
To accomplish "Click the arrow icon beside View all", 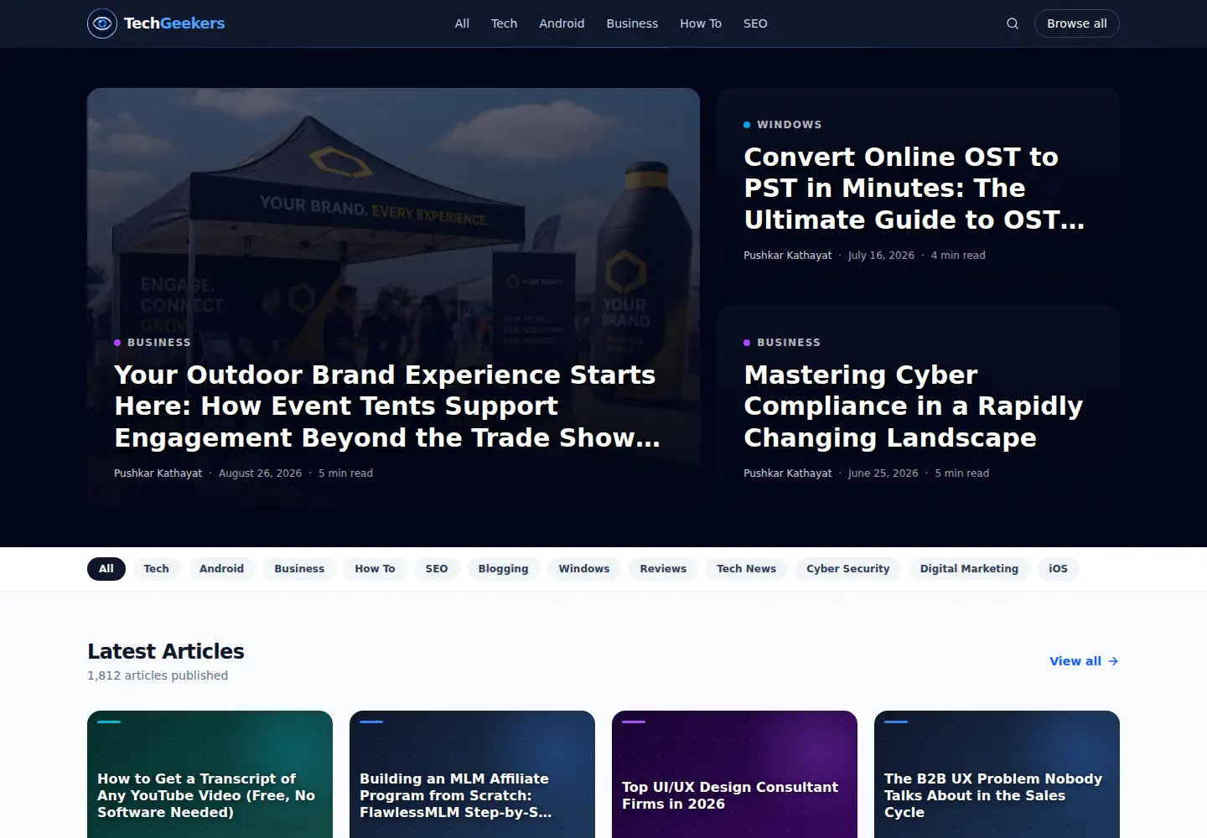I will coord(1113,661).
